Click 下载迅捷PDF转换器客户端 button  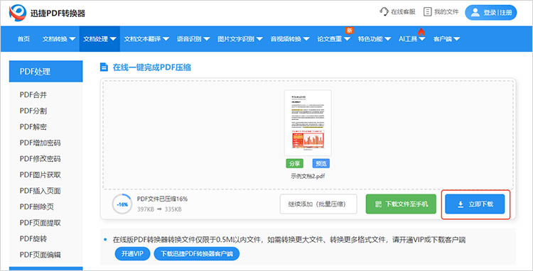tap(196, 254)
